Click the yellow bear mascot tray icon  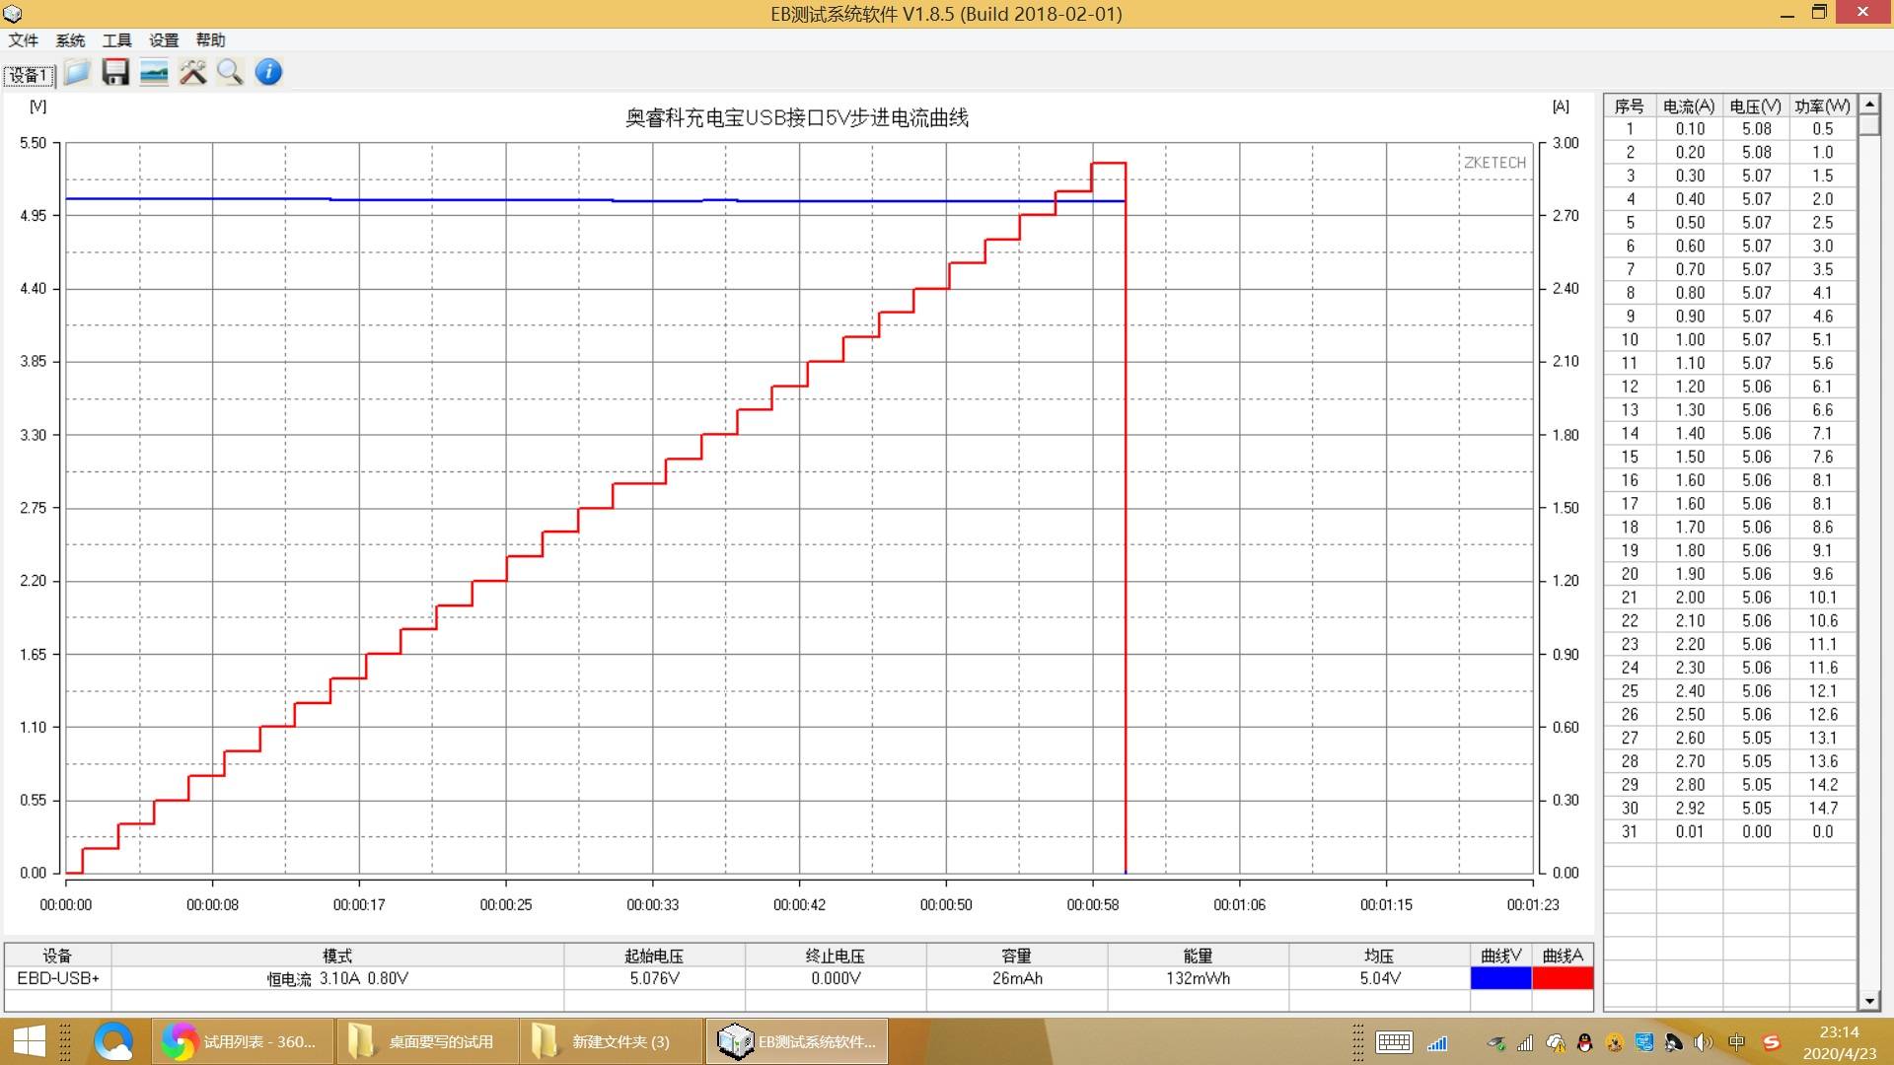click(x=1614, y=1042)
